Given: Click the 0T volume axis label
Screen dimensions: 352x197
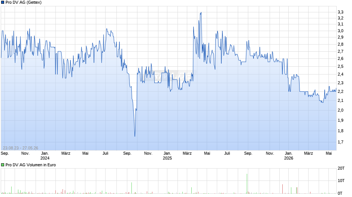Looking at the screenshot, I should (x=340, y=193).
